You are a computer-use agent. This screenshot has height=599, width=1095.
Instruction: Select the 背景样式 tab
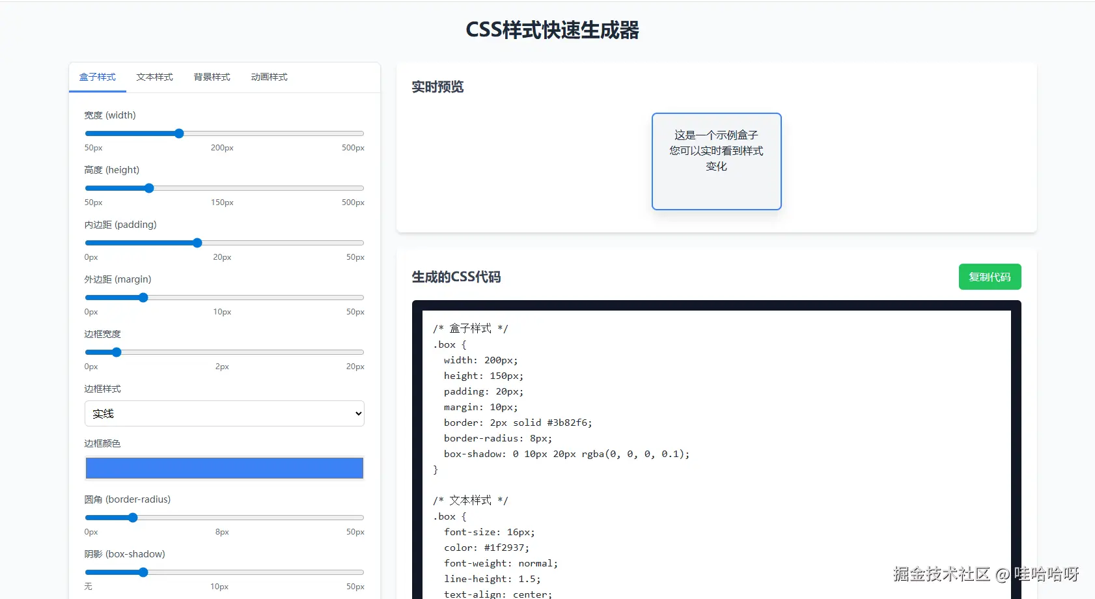click(x=212, y=77)
